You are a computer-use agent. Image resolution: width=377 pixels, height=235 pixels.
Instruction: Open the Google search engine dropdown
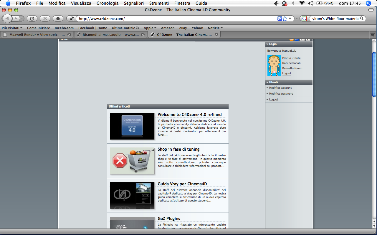click(305, 19)
